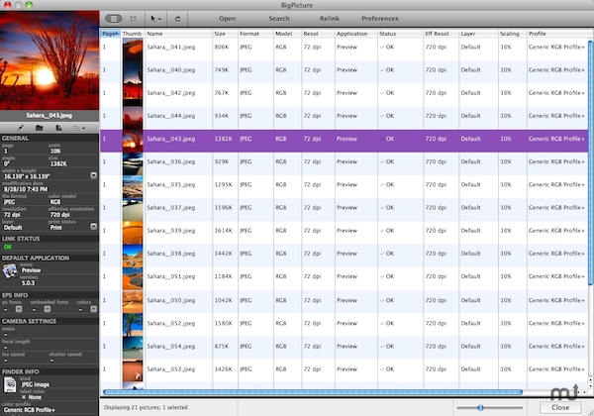Click the document icon under the preview

pyautogui.click(x=58, y=128)
